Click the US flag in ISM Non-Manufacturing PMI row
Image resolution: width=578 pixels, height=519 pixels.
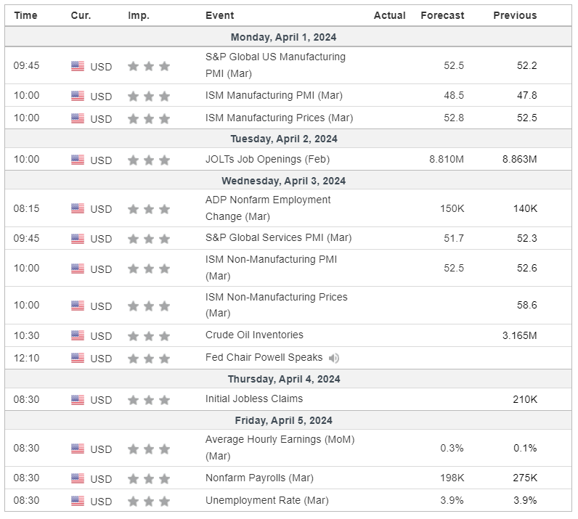click(x=78, y=269)
